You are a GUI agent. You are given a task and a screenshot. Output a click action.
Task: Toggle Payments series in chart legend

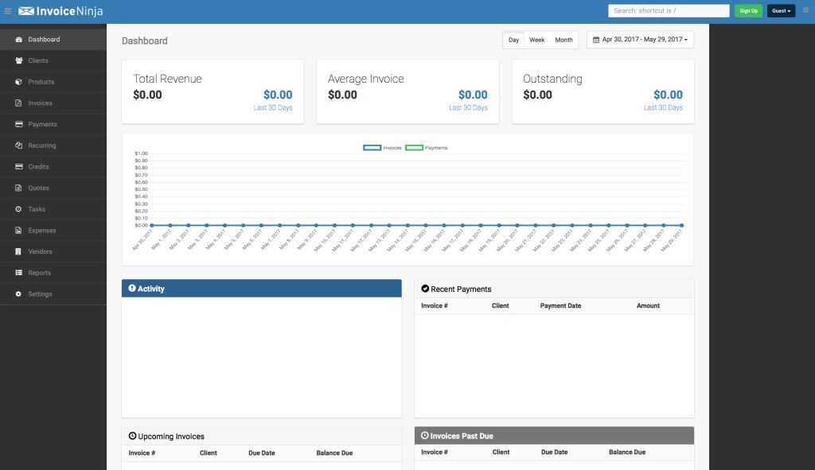[x=427, y=148]
